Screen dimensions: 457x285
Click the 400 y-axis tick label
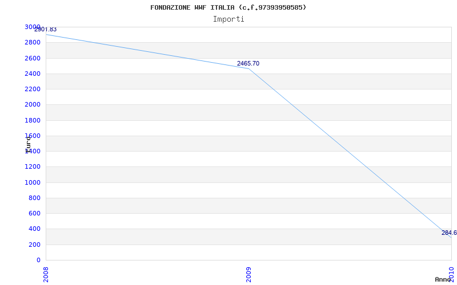pos(35,229)
